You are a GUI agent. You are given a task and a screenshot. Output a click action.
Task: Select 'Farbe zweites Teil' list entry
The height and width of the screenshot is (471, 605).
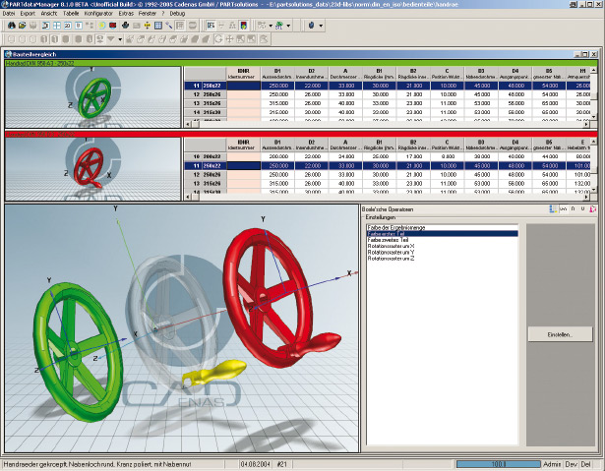(x=442, y=240)
